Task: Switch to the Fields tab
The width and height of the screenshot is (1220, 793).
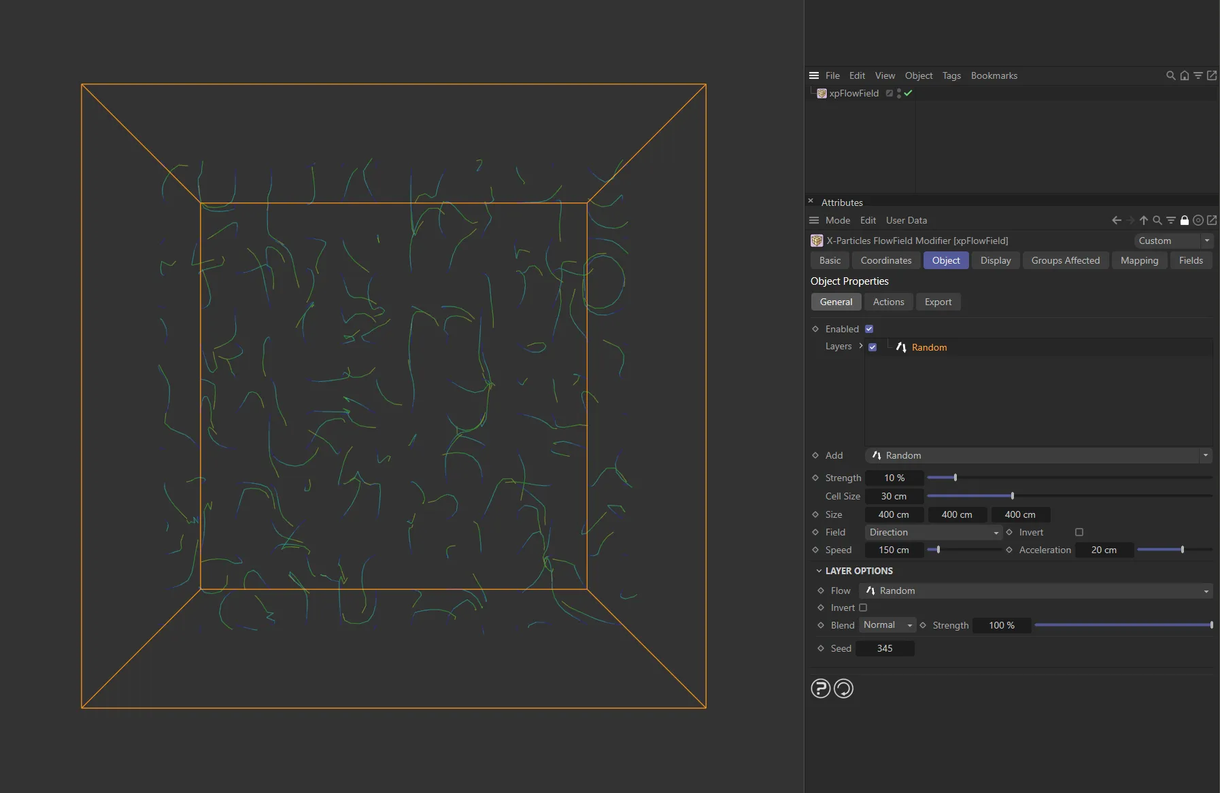Action: 1191,260
